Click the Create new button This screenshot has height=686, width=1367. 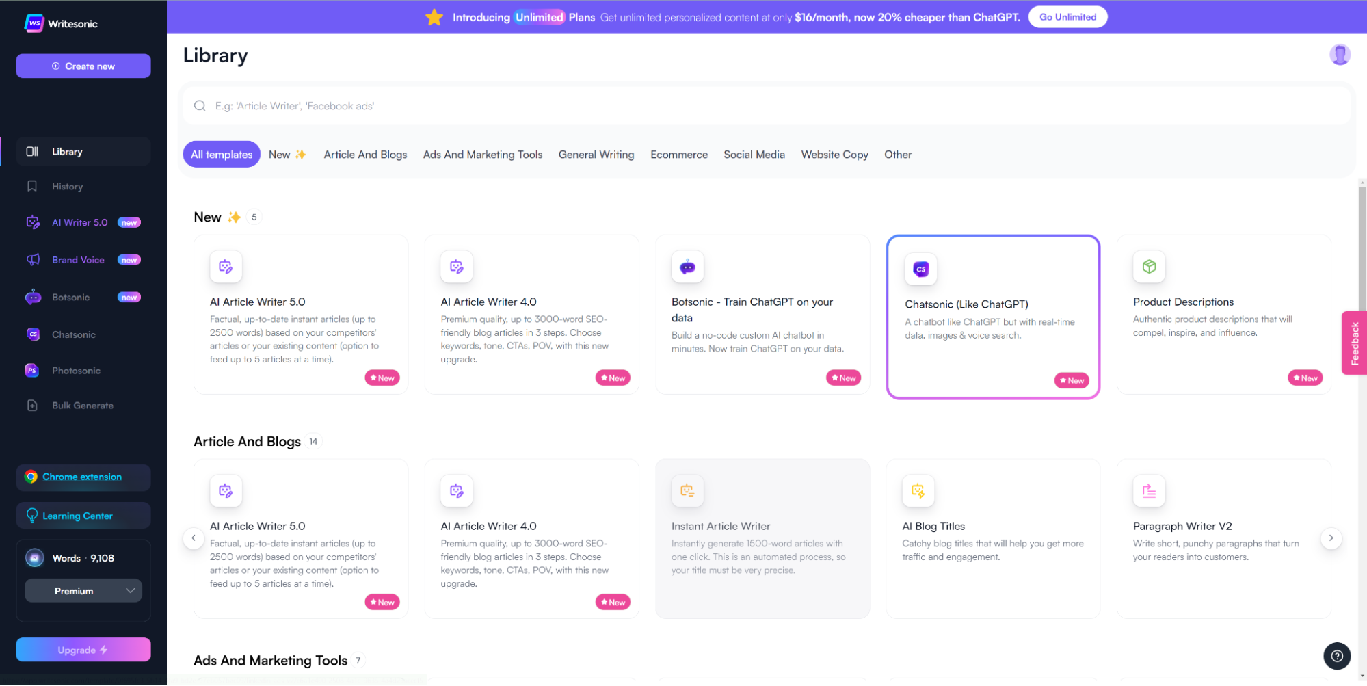83,66
